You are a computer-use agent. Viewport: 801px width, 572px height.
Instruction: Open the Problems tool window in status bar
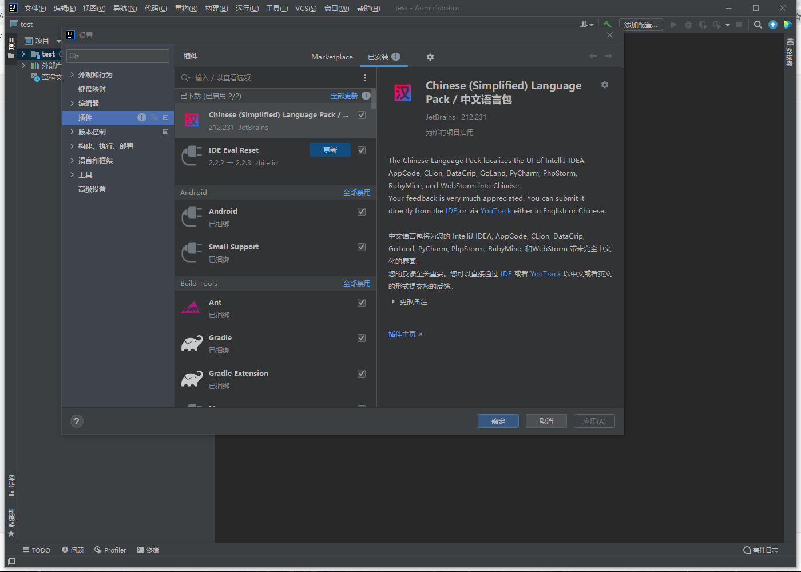[73, 550]
